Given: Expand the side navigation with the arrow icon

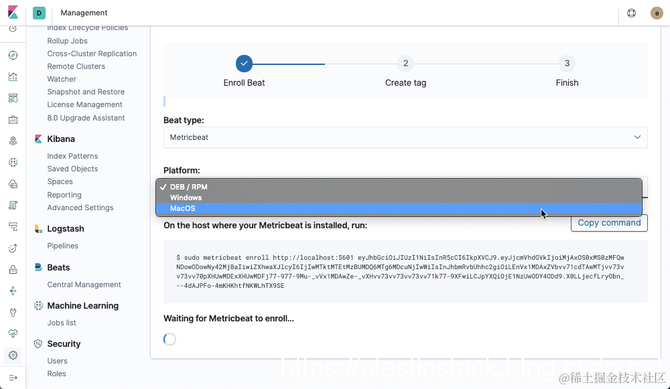Looking at the screenshot, I should [13, 378].
